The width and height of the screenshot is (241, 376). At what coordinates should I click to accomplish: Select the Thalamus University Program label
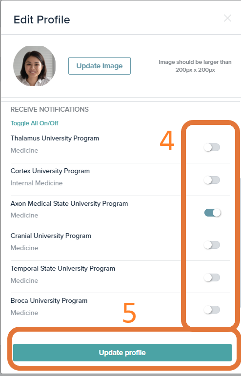point(55,139)
